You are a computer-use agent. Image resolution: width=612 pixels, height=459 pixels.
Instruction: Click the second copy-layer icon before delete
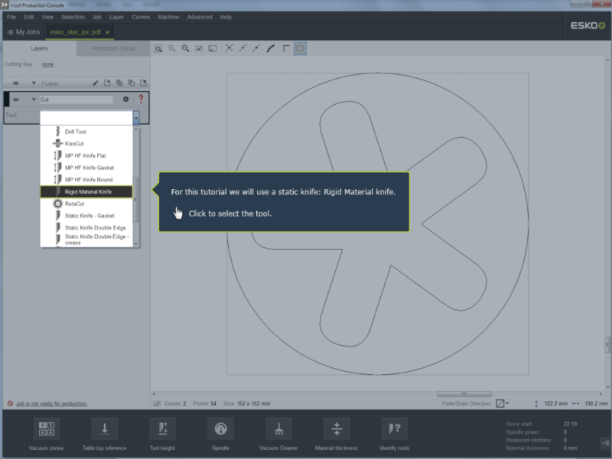pyautogui.click(x=132, y=83)
